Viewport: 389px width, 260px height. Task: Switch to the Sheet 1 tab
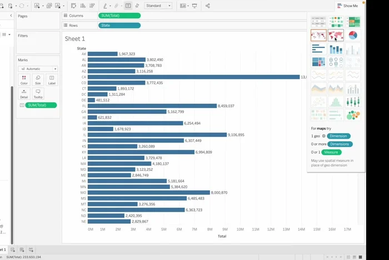3,249
